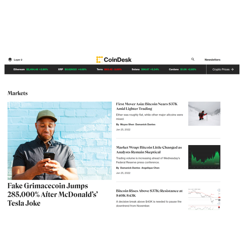Viewport: 249px width, 249px height.
Task: Open the Fake Grimacecoin Jumps headline
Action: (x=53, y=194)
